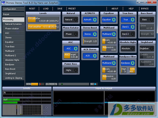Enable the Singleband power button
Image resolution: width=158 pixels, height=118 pixels.
(147, 49)
